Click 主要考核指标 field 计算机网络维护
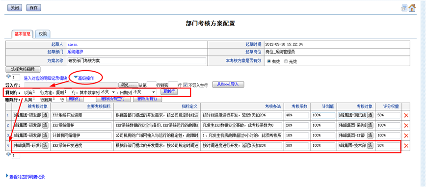Screen dimensions: 426x187 click(x=81, y=135)
